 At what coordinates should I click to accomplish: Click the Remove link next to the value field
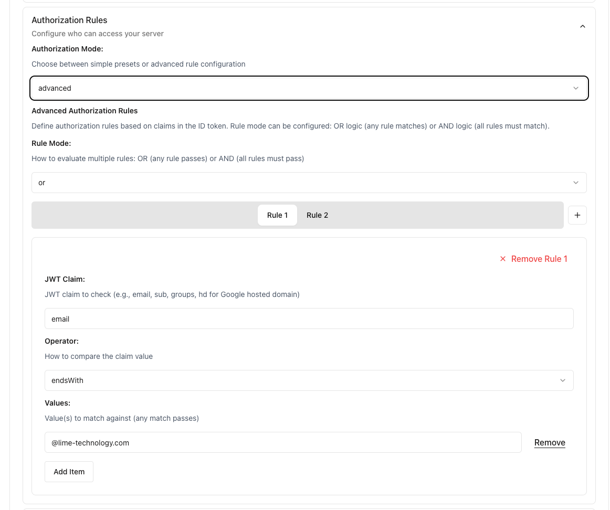(549, 442)
